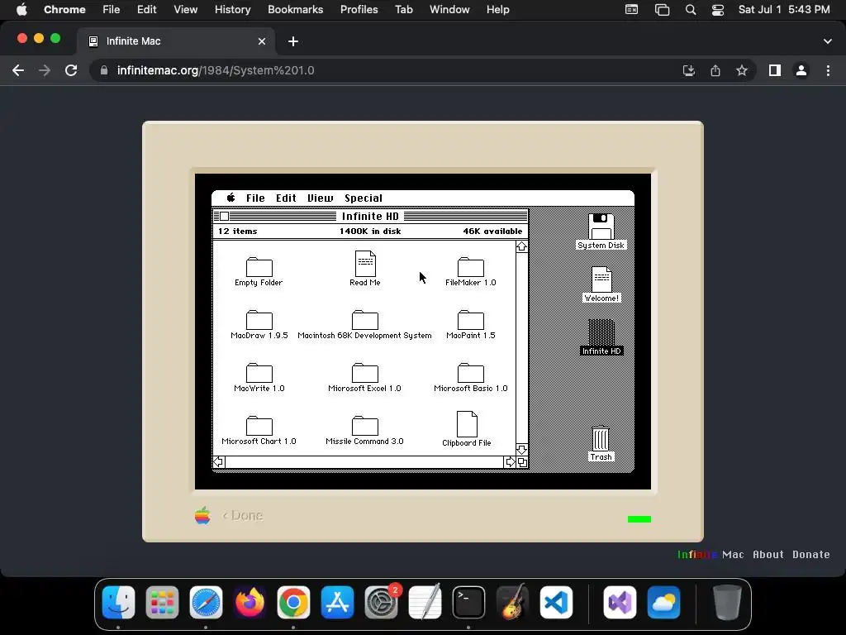This screenshot has width=846, height=635.
Task: Open Finder from the Dock
Action: coord(118,602)
